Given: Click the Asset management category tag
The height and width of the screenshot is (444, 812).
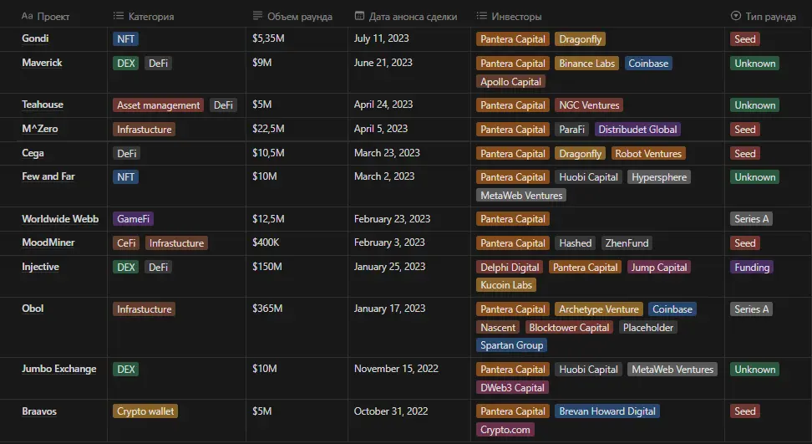Looking at the screenshot, I should (x=158, y=105).
